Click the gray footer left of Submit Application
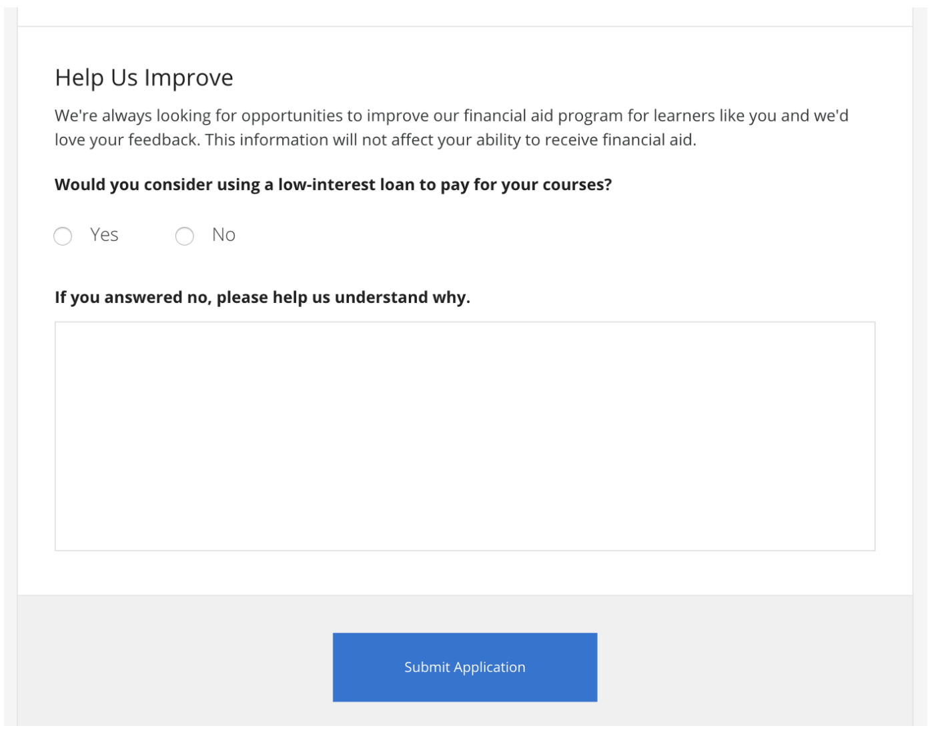The image size is (930, 730). [x=175, y=667]
